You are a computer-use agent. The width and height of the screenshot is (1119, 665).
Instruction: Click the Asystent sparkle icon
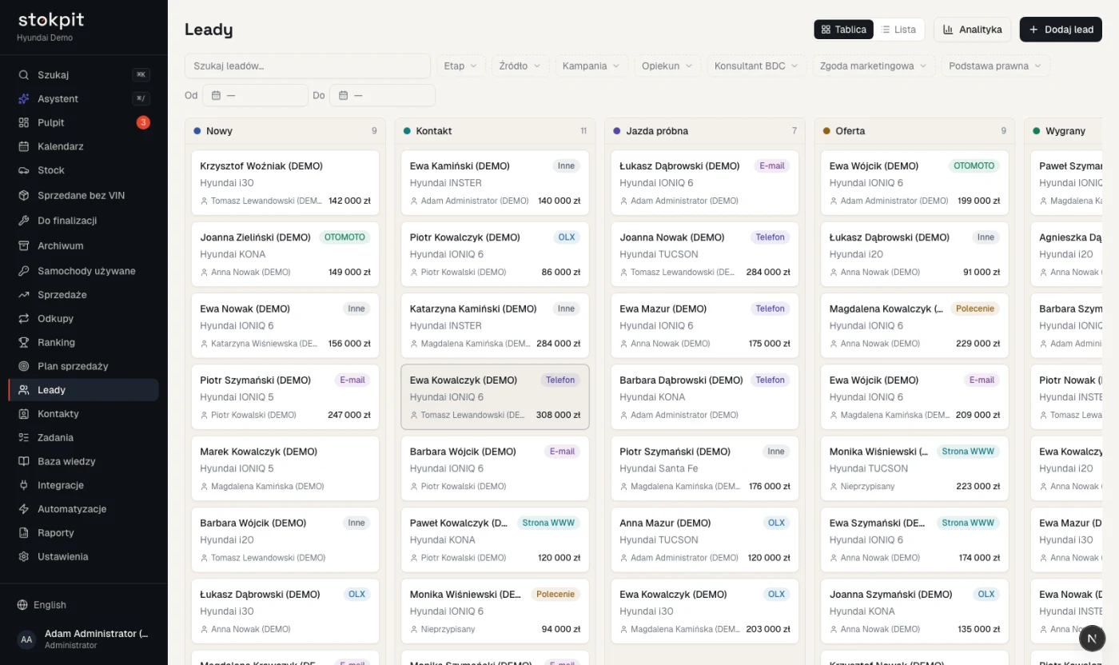[23, 99]
